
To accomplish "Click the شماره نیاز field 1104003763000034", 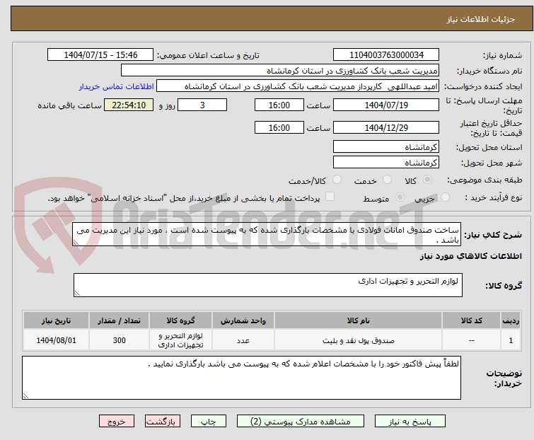I will (386, 55).
